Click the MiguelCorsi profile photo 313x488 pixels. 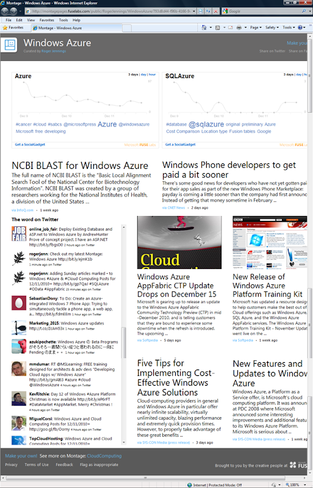[19, 423]
